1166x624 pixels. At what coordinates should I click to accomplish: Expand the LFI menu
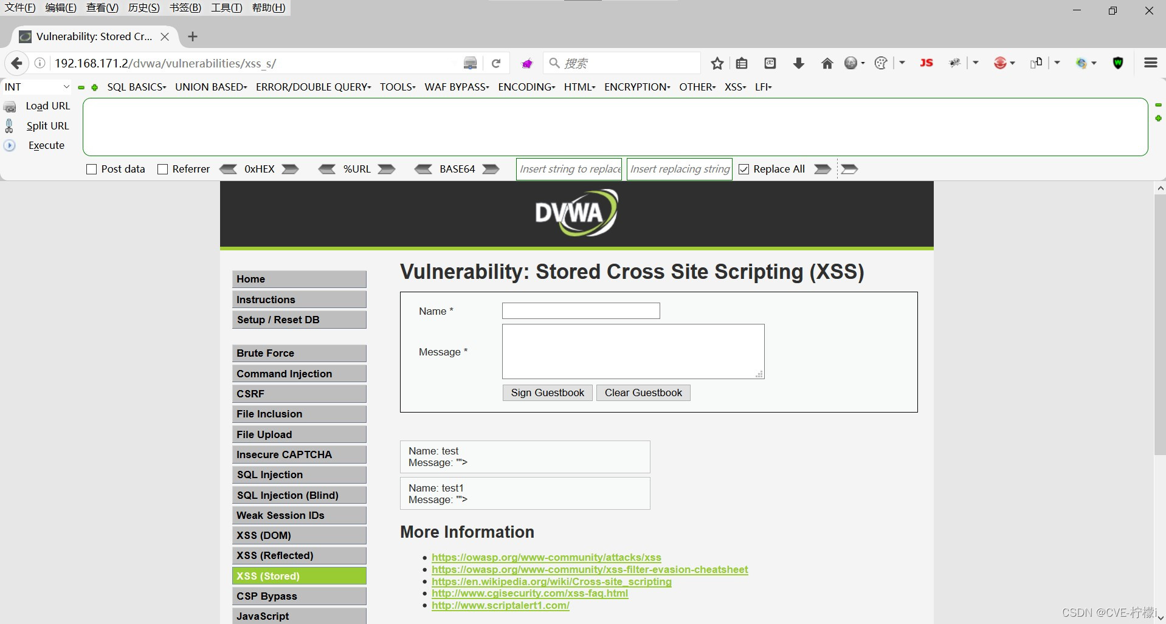[x=763, y=87]
